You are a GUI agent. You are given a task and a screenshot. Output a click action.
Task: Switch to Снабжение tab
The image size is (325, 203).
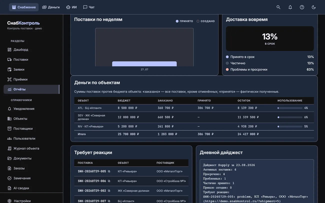24,7
